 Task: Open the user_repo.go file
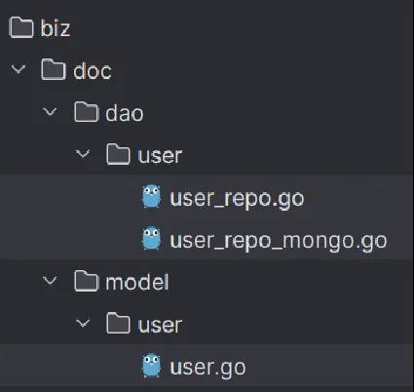(x=237, y=198)
